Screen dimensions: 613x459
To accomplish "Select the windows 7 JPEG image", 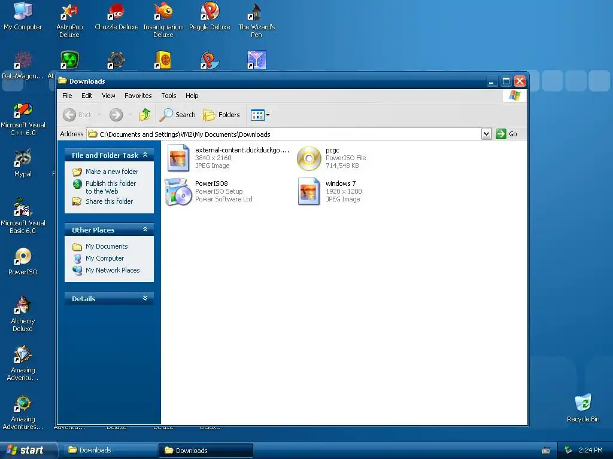I will (330, 191).
